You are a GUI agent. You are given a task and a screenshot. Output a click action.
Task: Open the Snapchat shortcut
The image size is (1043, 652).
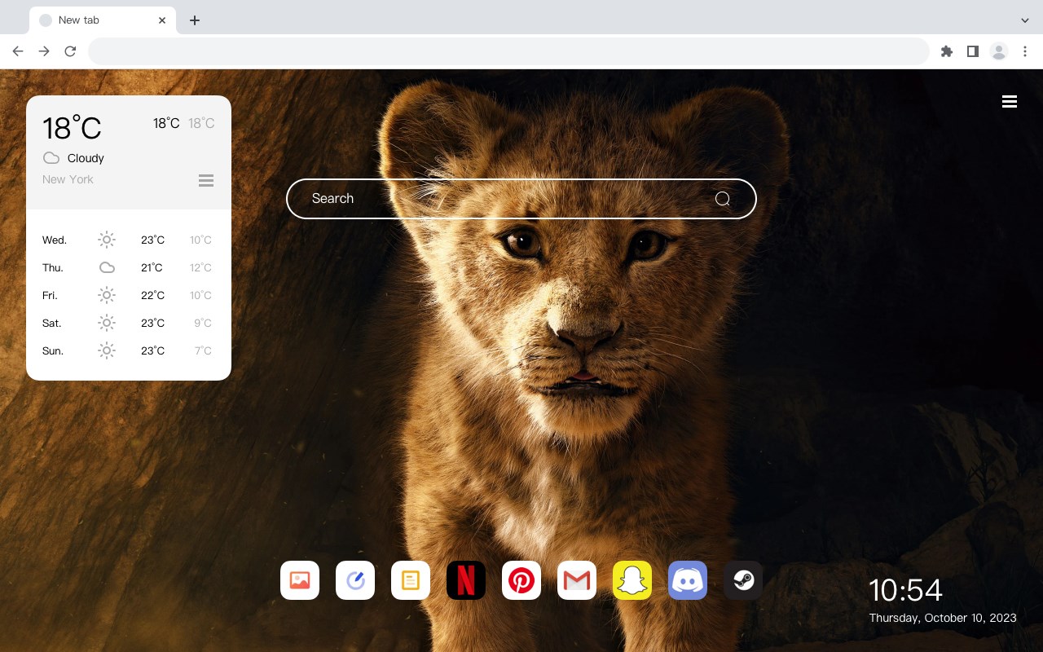tap(632, 580)
